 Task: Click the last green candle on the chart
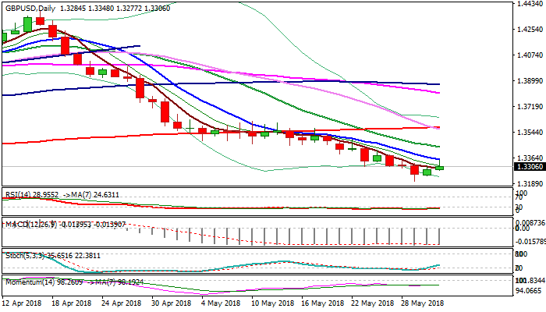(440, 167)
